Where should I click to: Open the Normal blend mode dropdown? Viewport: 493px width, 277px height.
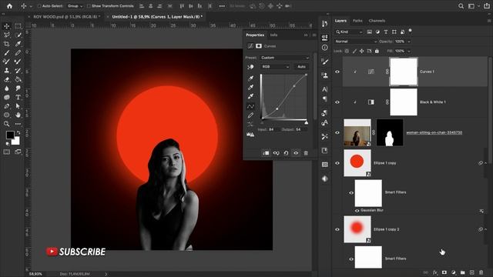click(x=356, y=42)
